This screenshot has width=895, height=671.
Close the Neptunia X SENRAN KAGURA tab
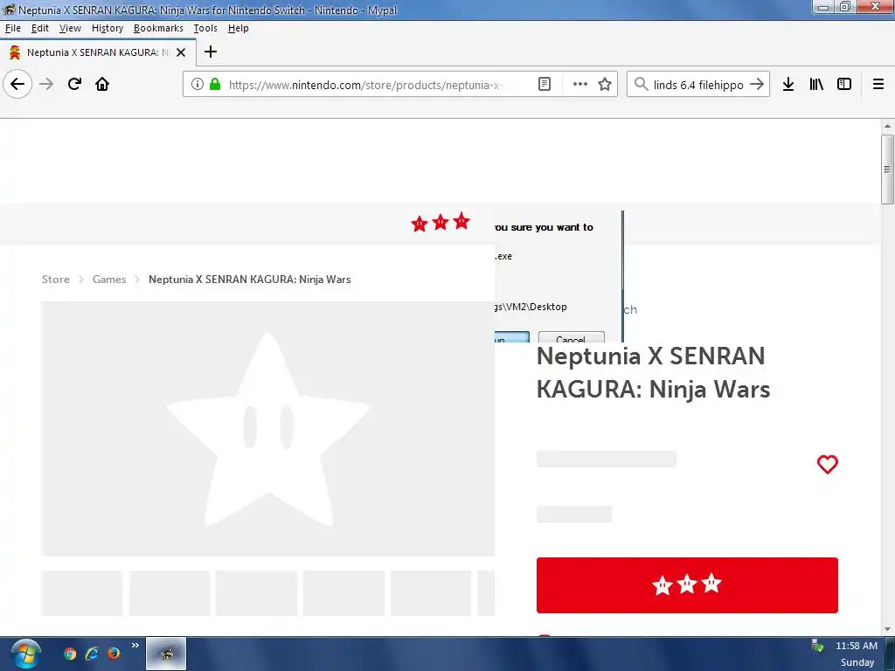pyautogui.click(x=181, y=52)
